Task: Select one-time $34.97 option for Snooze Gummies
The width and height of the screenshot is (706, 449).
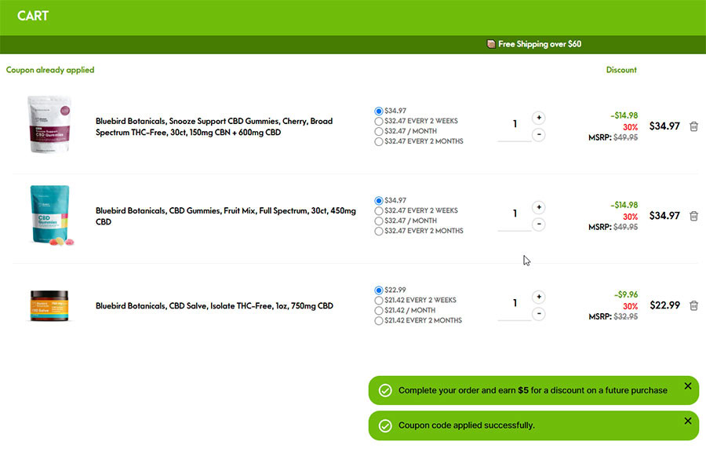Action: click(x=379, y=111)
